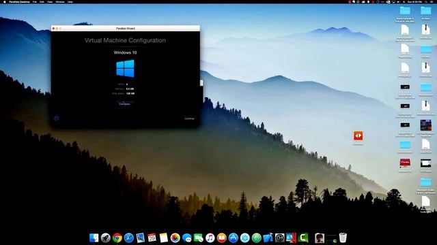This screenshot has width=437, height=245.
Task: Click the portrait photo icon in Dock
Action: coord(320,238)
